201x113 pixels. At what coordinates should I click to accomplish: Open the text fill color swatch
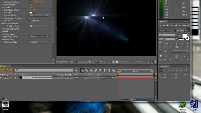(x=185, y=36)
